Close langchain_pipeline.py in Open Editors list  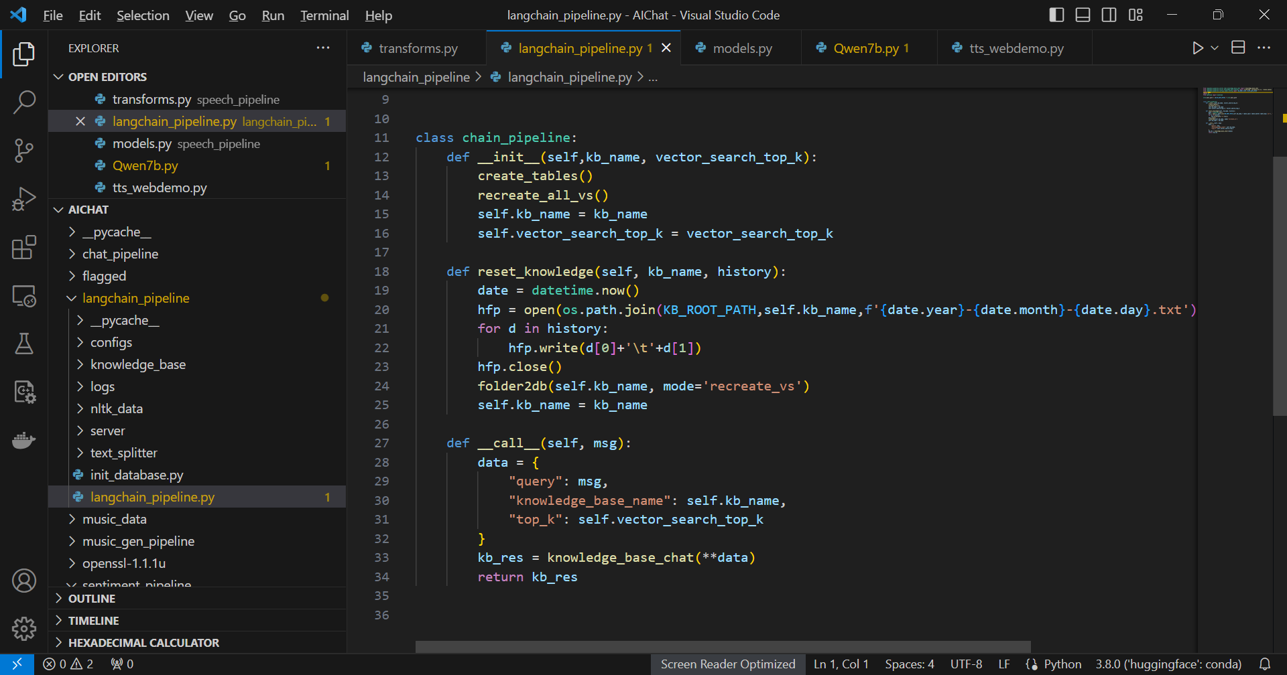click(x=80, y=121)
